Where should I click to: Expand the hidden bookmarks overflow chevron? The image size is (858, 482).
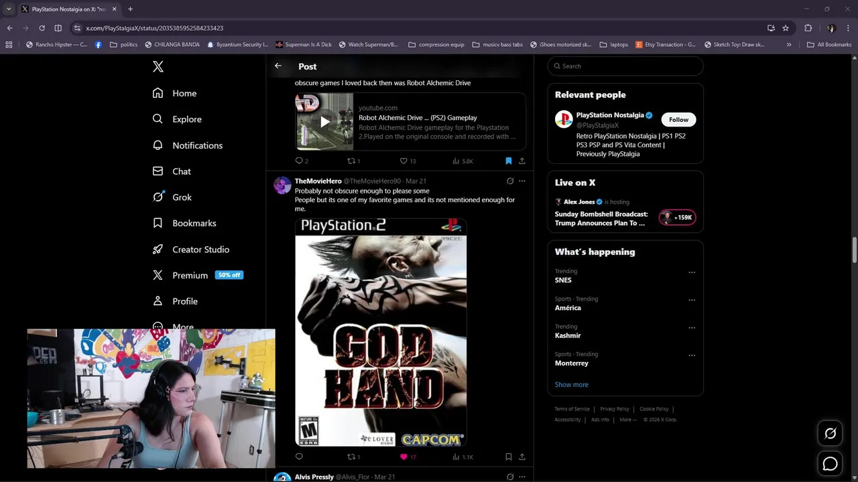pos(789,45)
